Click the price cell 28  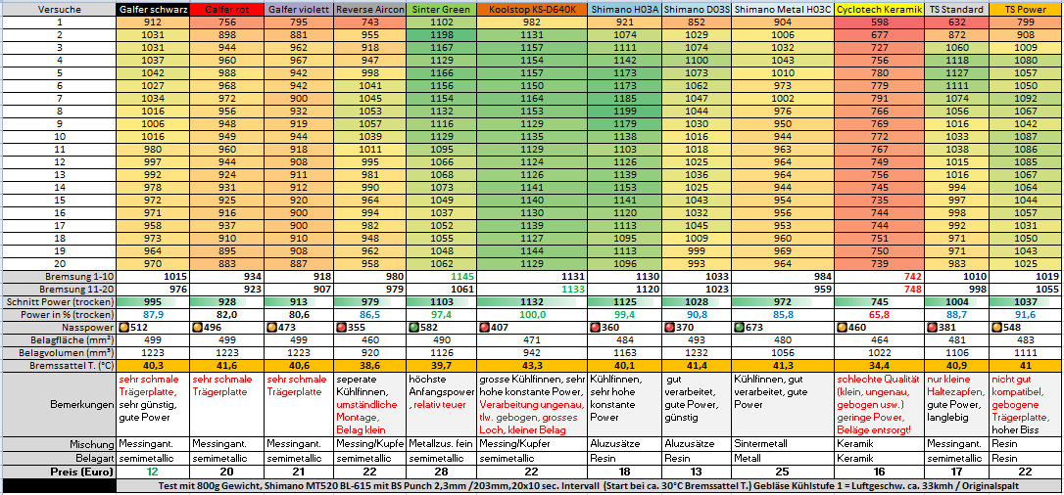coord(440,472)
